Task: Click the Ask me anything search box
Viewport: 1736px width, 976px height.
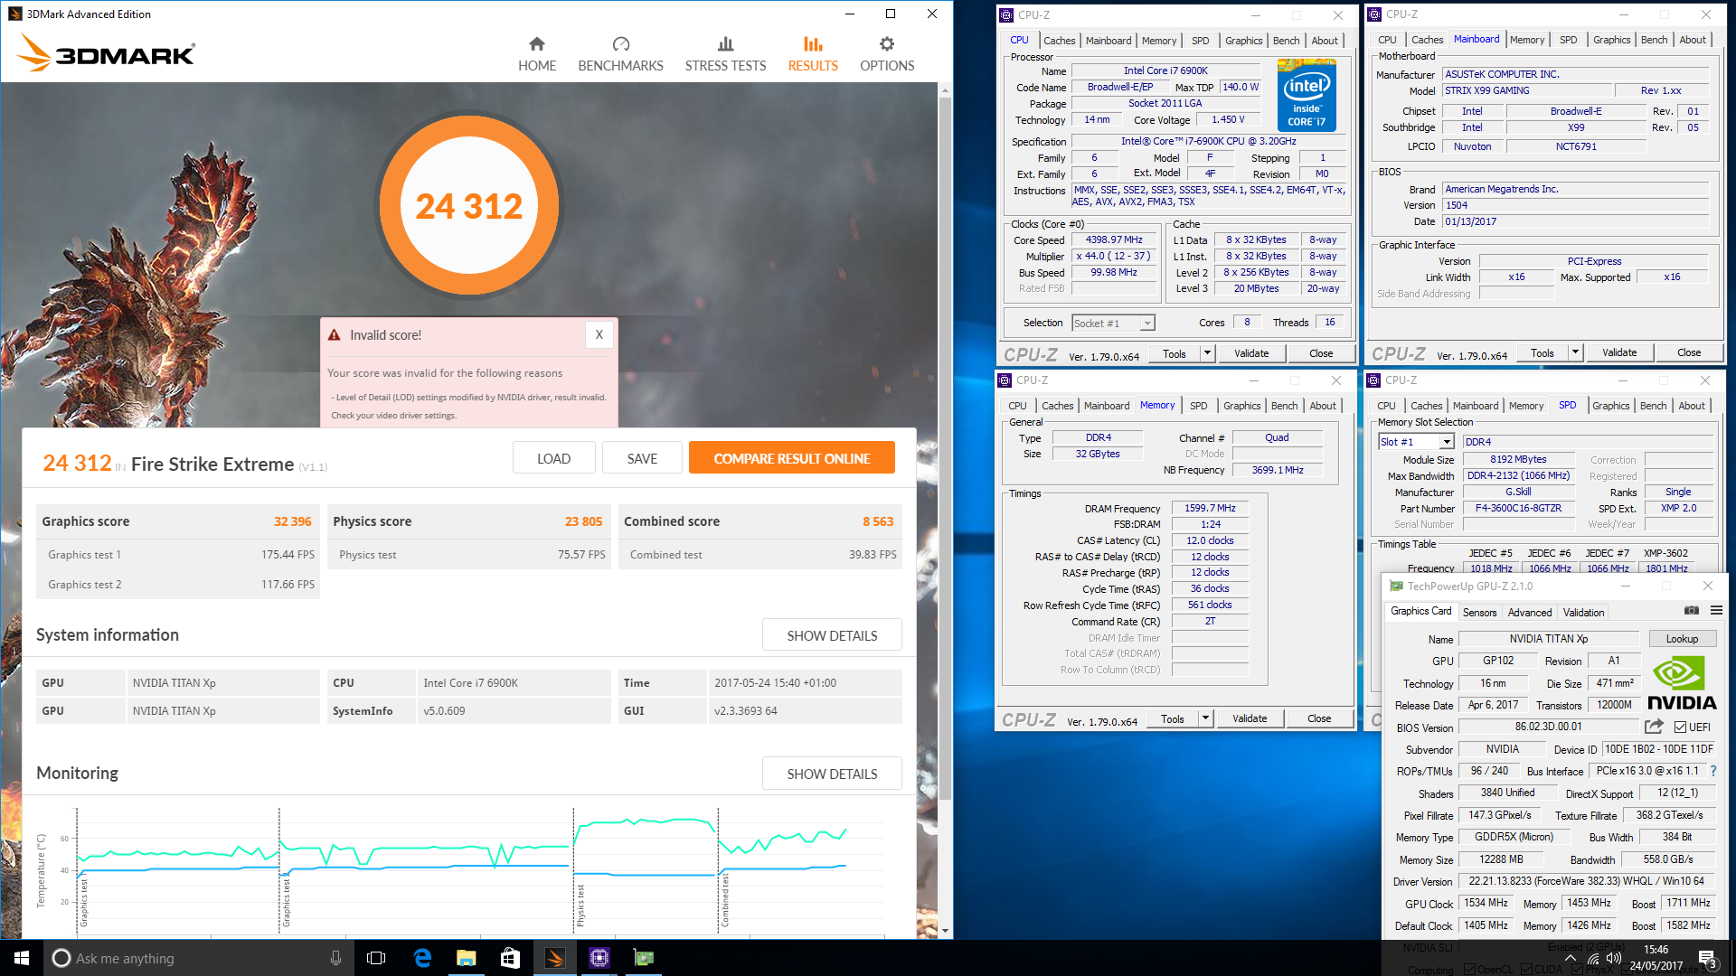Action: point(199,958)
